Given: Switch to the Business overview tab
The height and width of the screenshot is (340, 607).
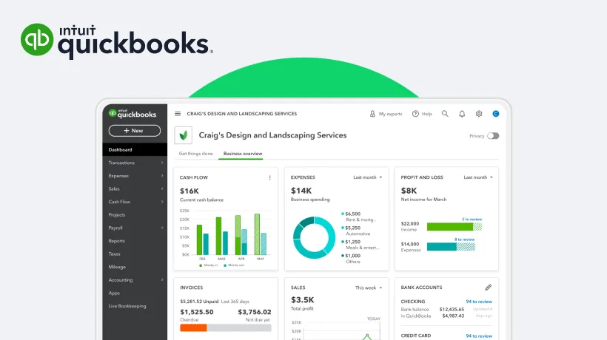Looking at the screenshot, I should 243,154.
